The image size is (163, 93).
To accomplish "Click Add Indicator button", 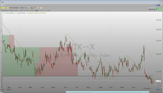I will click(x=14, y=8).
